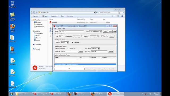The image size is (170, 96).
Task: Switch to Mozilla Firefox taskbar window
Action: 98,94
